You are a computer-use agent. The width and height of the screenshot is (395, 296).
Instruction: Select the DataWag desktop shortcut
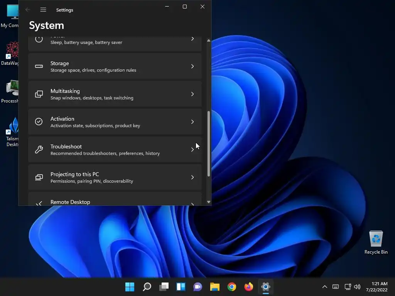click(10, 53)
